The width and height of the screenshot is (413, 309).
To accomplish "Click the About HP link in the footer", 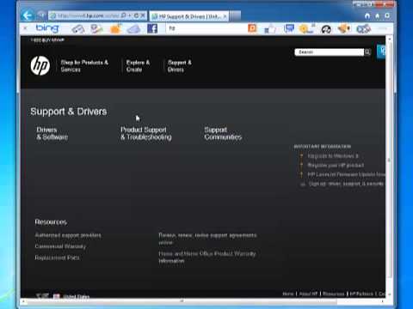I will tap(308, 294).
